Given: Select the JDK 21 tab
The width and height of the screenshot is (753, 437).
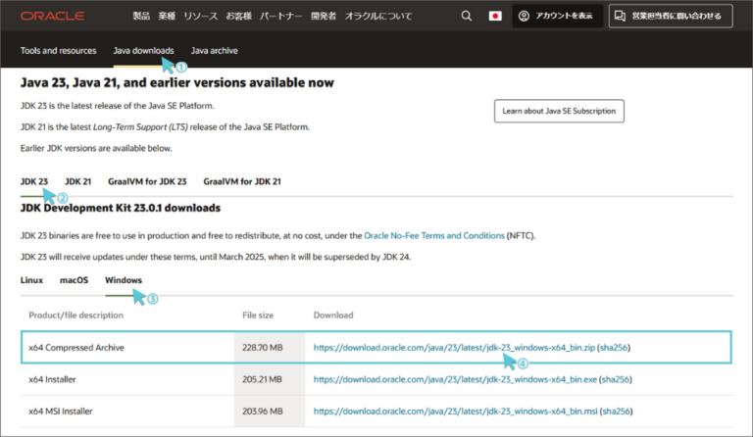Looking at the screenshot, I should coord(78,181).
